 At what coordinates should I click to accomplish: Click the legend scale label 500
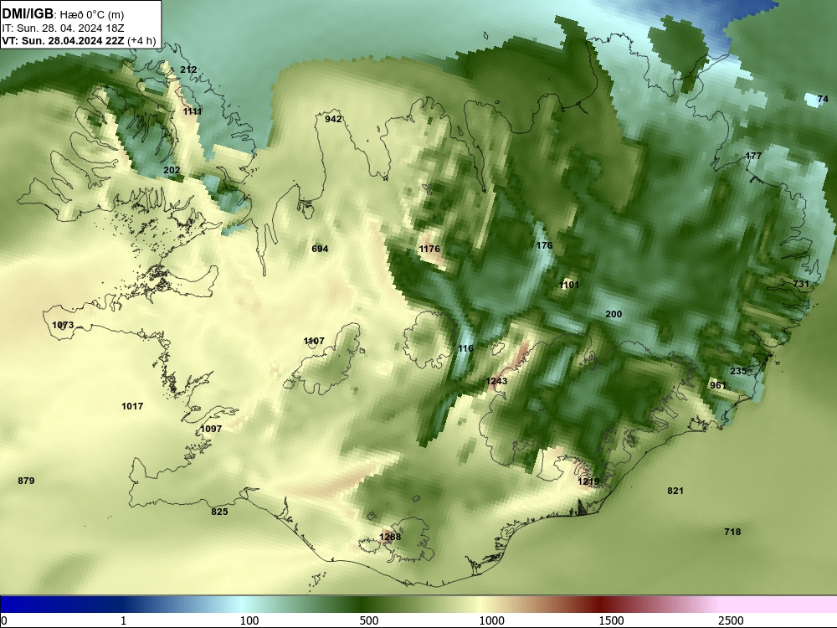pyautogui.click(x=369, y=620)
